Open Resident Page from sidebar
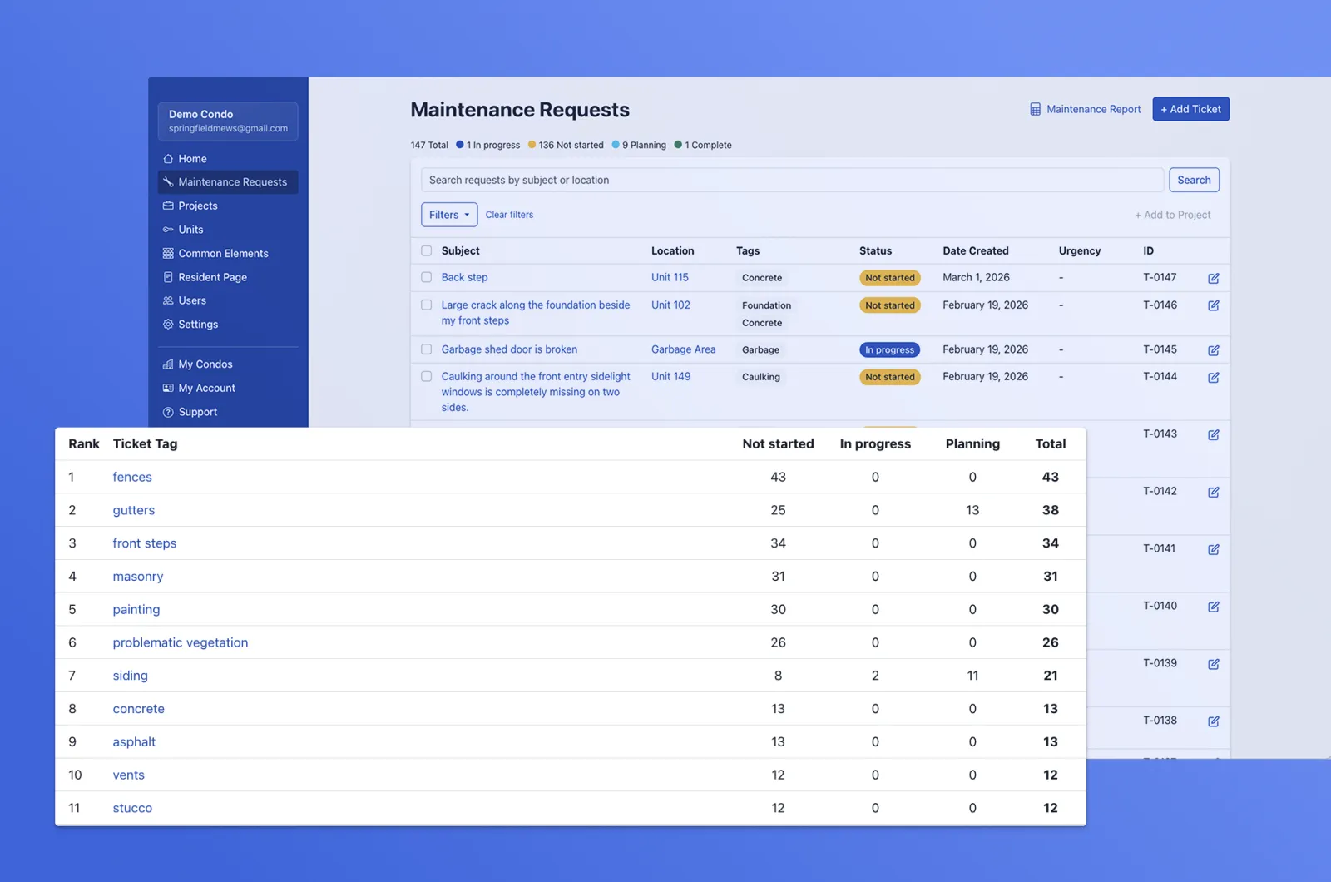 (x=212, y=277)
